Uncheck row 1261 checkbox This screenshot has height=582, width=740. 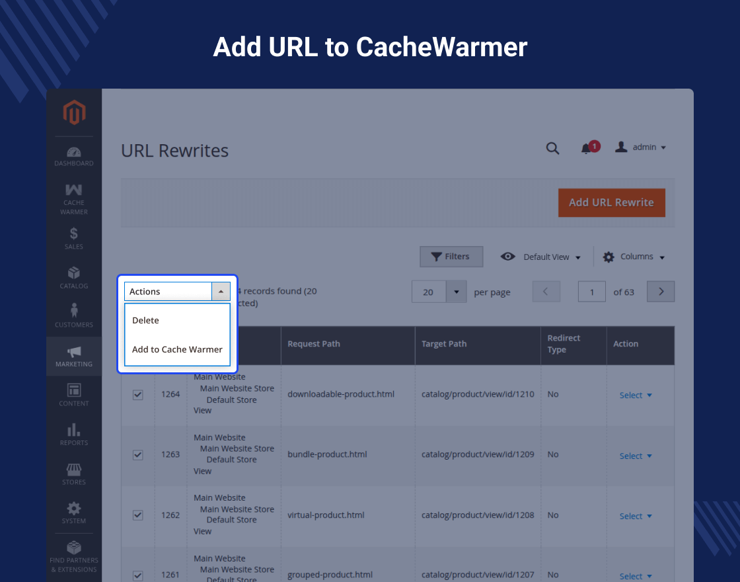point(138,575)
